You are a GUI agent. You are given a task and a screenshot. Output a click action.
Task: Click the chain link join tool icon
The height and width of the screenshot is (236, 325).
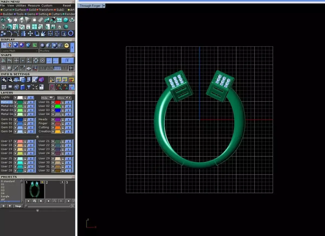(x=50, y=34)
